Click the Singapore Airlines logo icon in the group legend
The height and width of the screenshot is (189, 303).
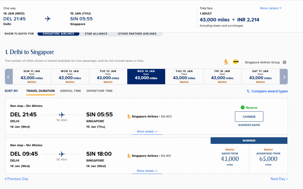pyautogui.click(x=226, y=62)
